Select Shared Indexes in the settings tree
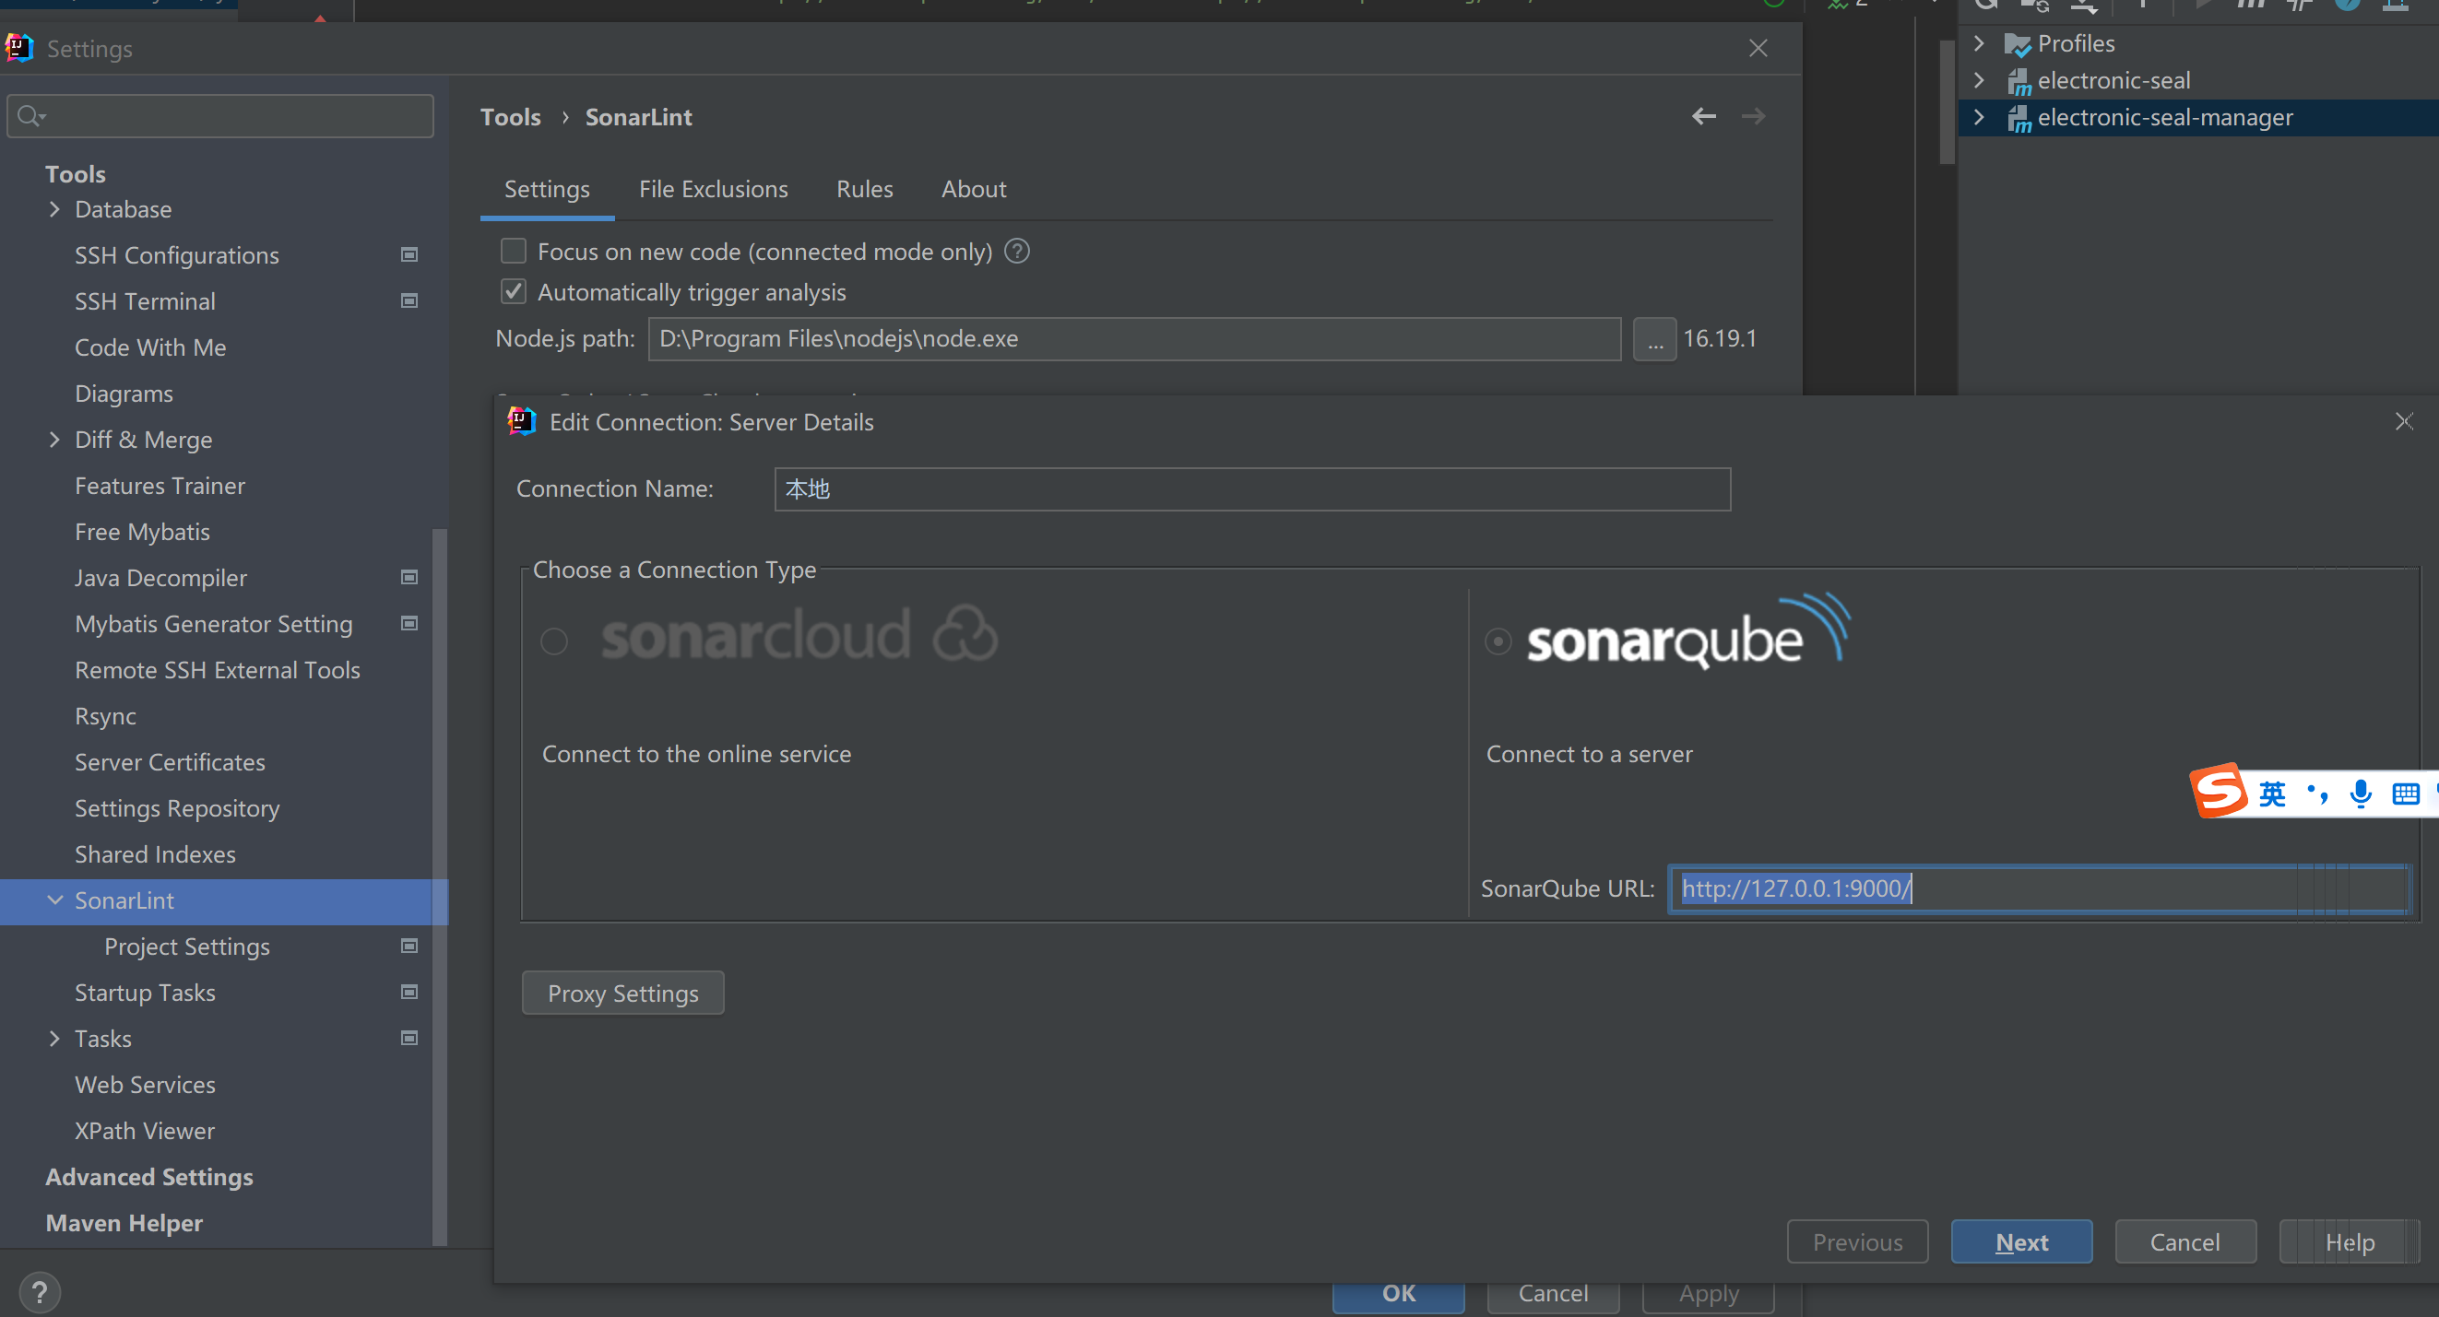2439x1317 pixels. pos(154,854)
